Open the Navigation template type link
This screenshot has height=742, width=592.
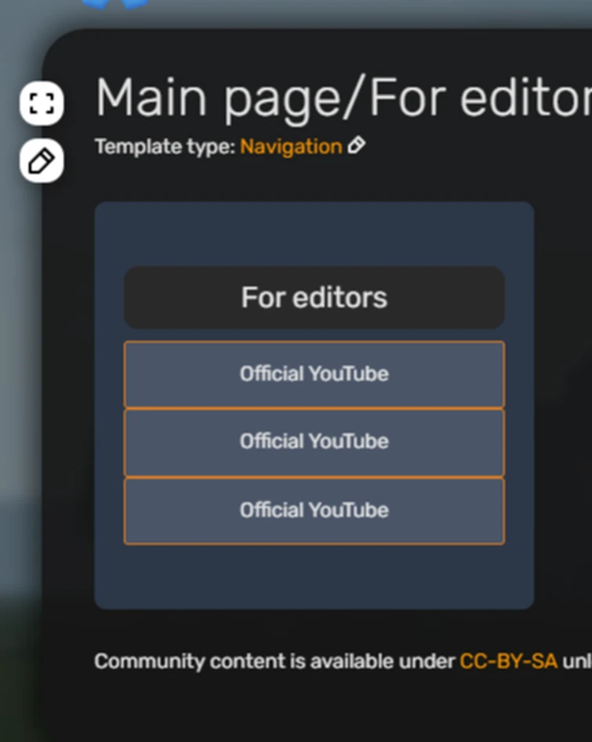pos(291,147)
